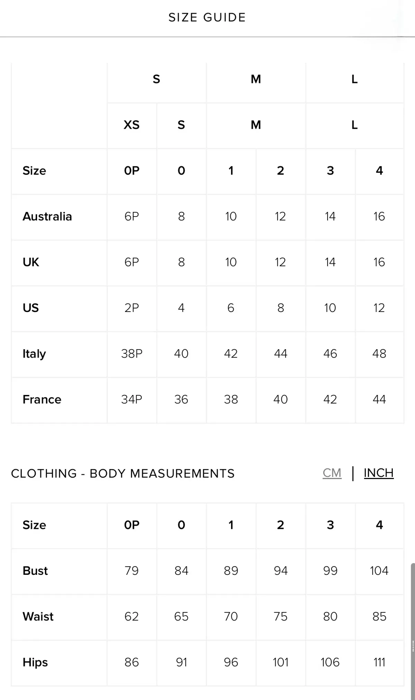
Task: Select the US row label
Action: pyautogui.click(x=31, y=308)
